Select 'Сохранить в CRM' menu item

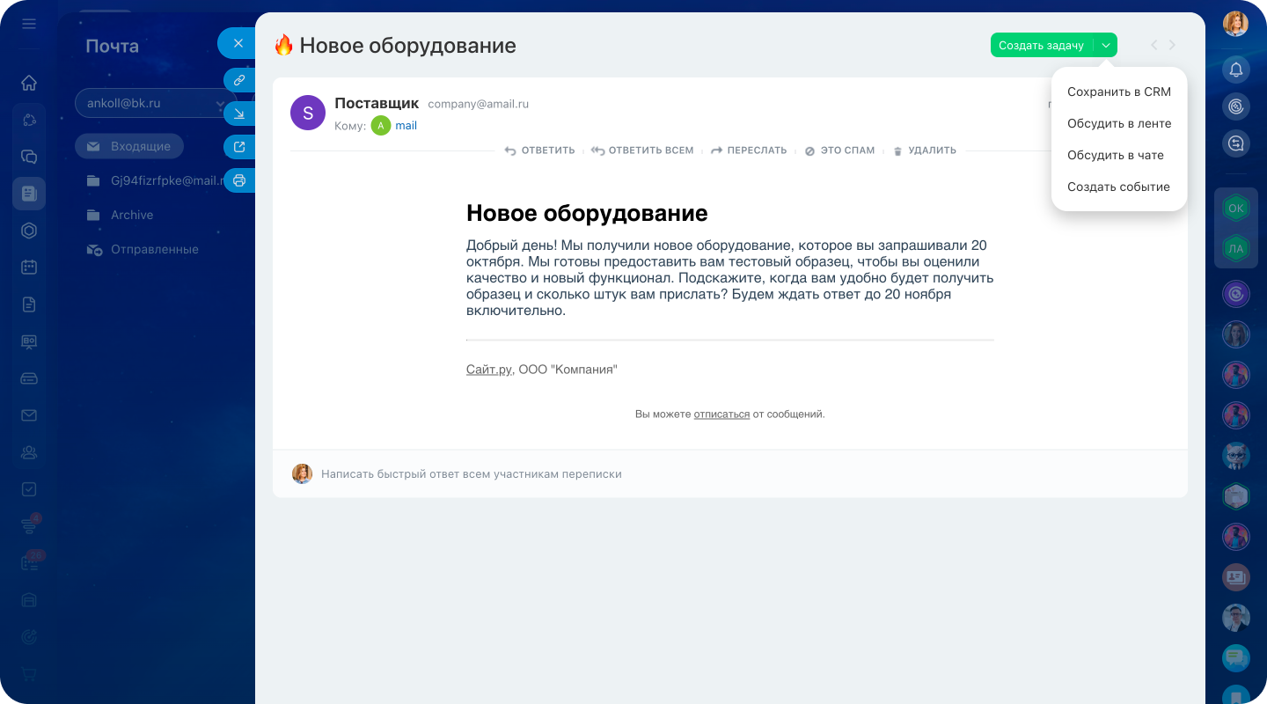(1118, 92)
